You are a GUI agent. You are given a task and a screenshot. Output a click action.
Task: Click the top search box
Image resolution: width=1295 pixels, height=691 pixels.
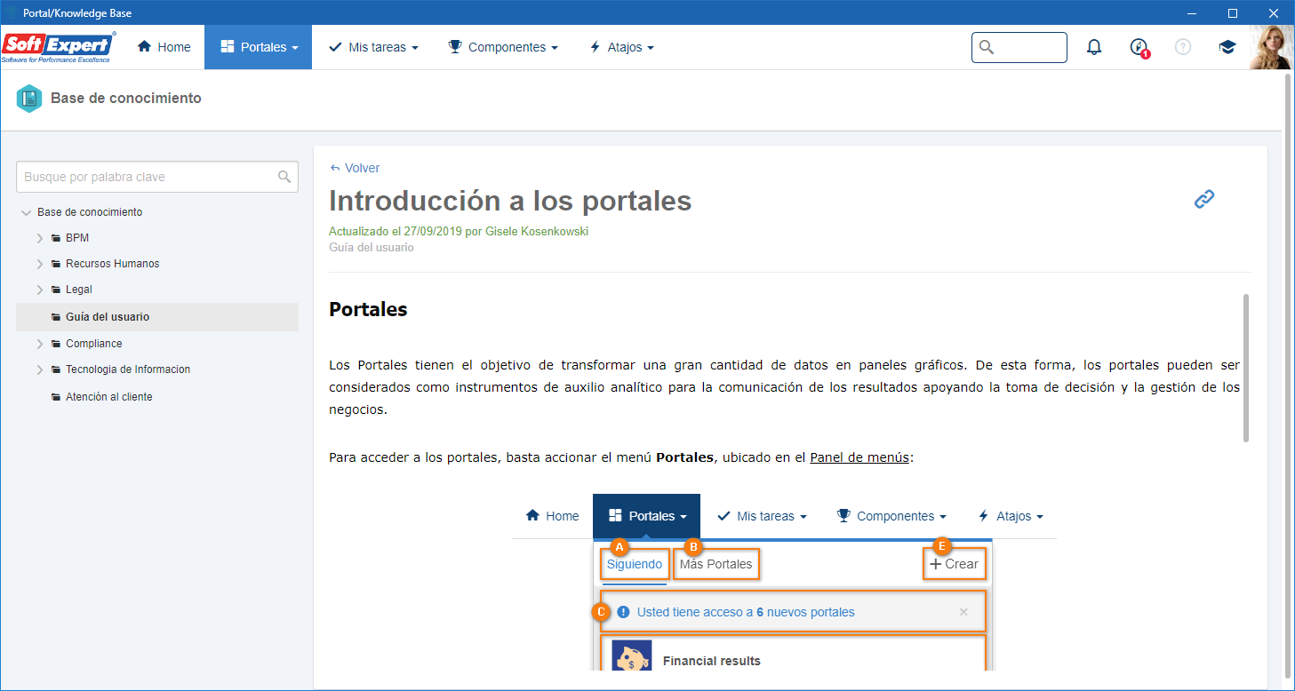[1019, 47]
